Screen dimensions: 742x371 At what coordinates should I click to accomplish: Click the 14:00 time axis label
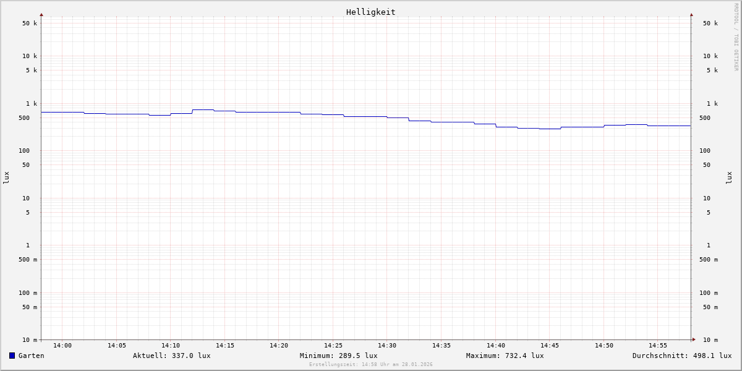pyautogui.click(x=62, y=346)
